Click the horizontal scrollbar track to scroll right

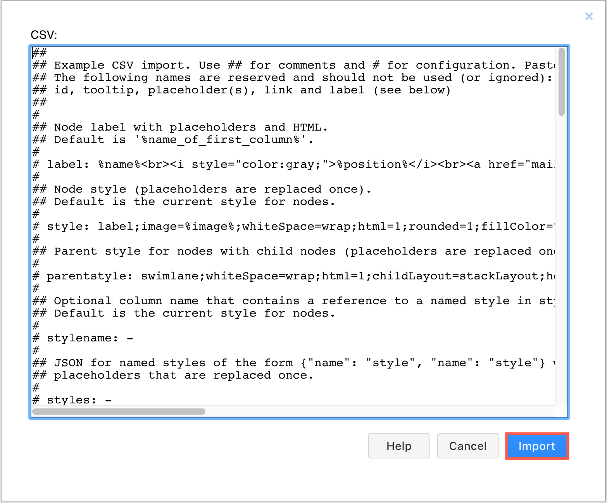pos(388,412)
